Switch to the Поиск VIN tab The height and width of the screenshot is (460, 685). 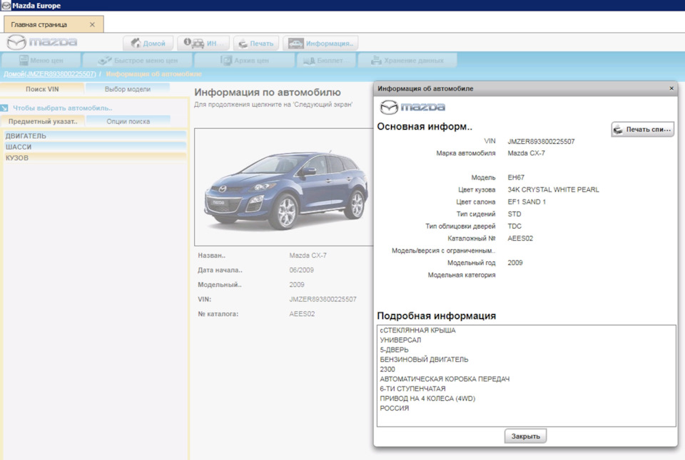pos(42,88)
